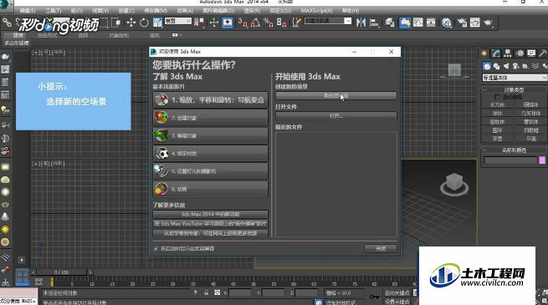This screenshot has height=305, width=548.
Task: Open the 编辑(E) menu
Action: 28,11
